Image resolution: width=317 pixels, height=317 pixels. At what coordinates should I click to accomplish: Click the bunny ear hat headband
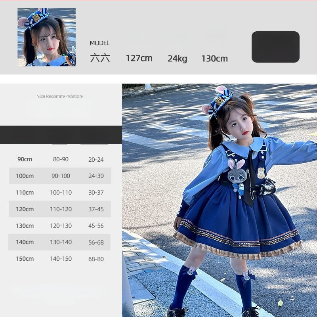(x=219, y=101)
